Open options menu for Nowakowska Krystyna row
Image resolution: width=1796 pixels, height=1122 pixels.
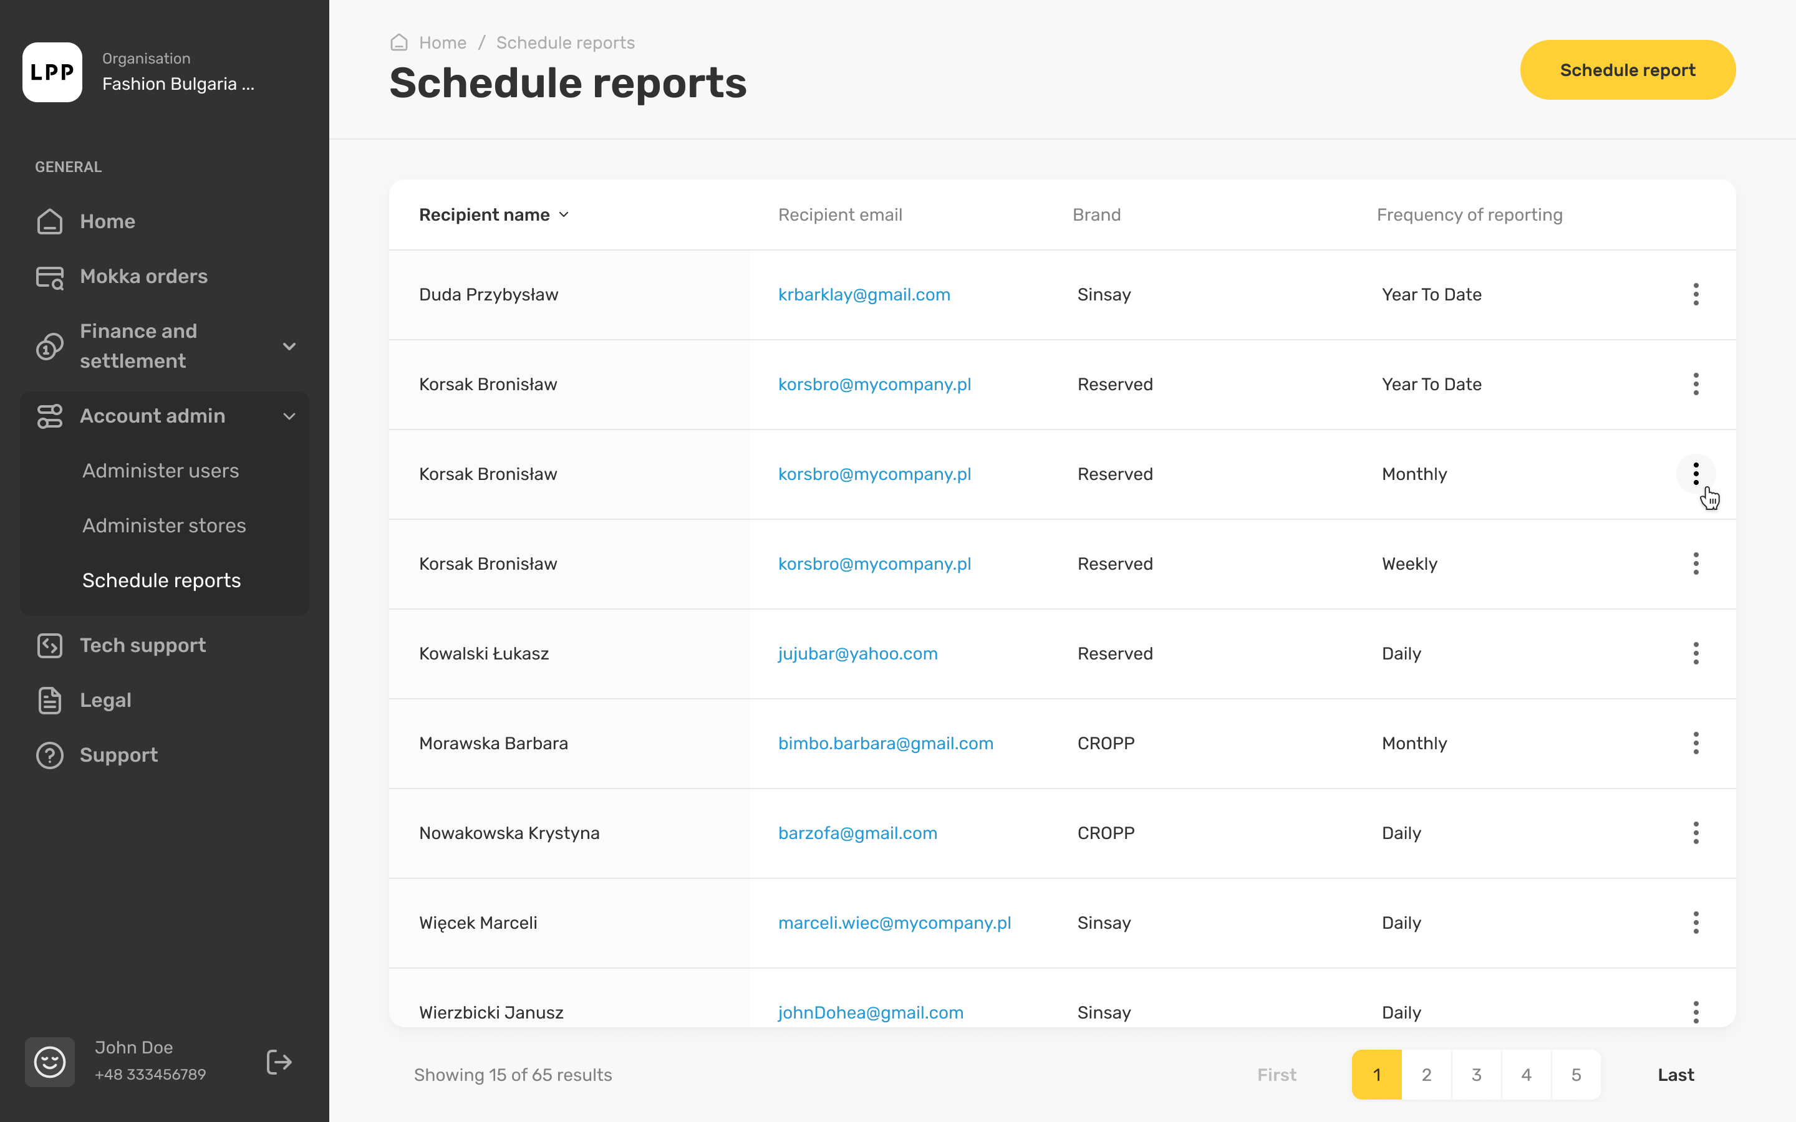coord(1695,833)
